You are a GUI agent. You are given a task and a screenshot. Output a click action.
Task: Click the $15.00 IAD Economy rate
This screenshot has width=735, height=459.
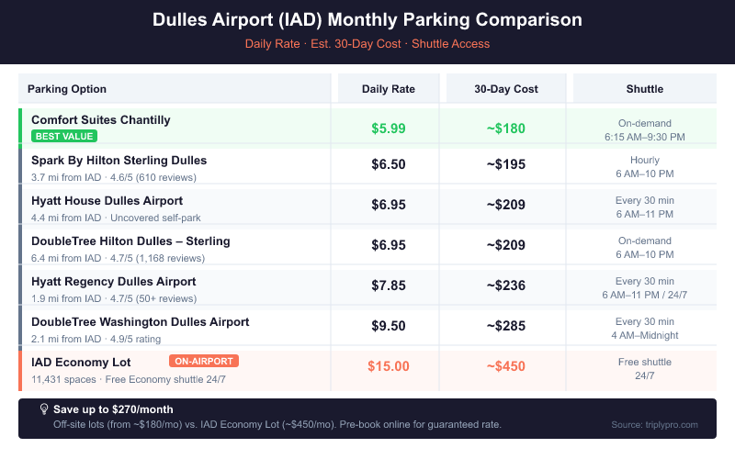[389, 366]
